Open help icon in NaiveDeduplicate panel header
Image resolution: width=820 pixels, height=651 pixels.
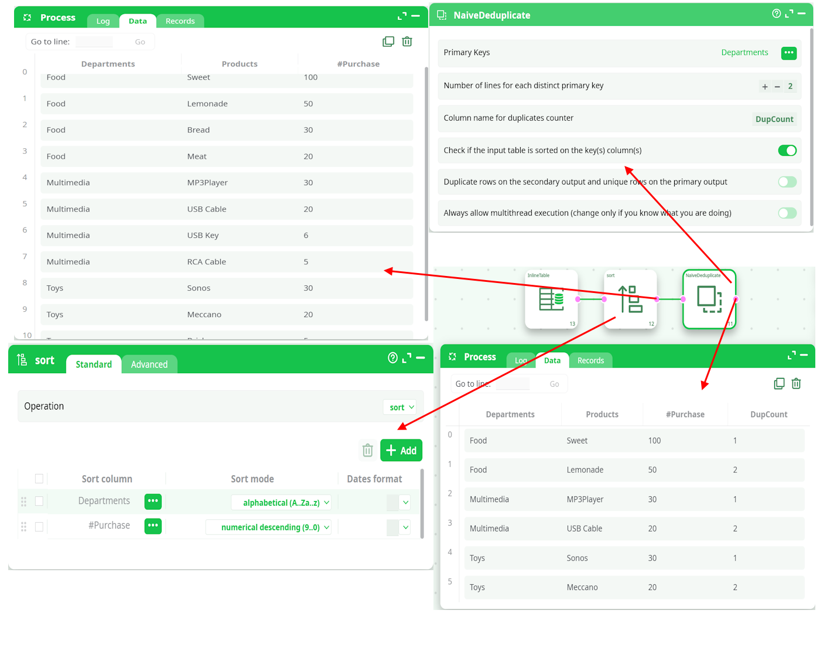(x=776, y=14)
